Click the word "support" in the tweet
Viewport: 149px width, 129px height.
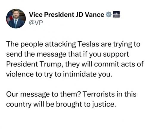point(116,55)
